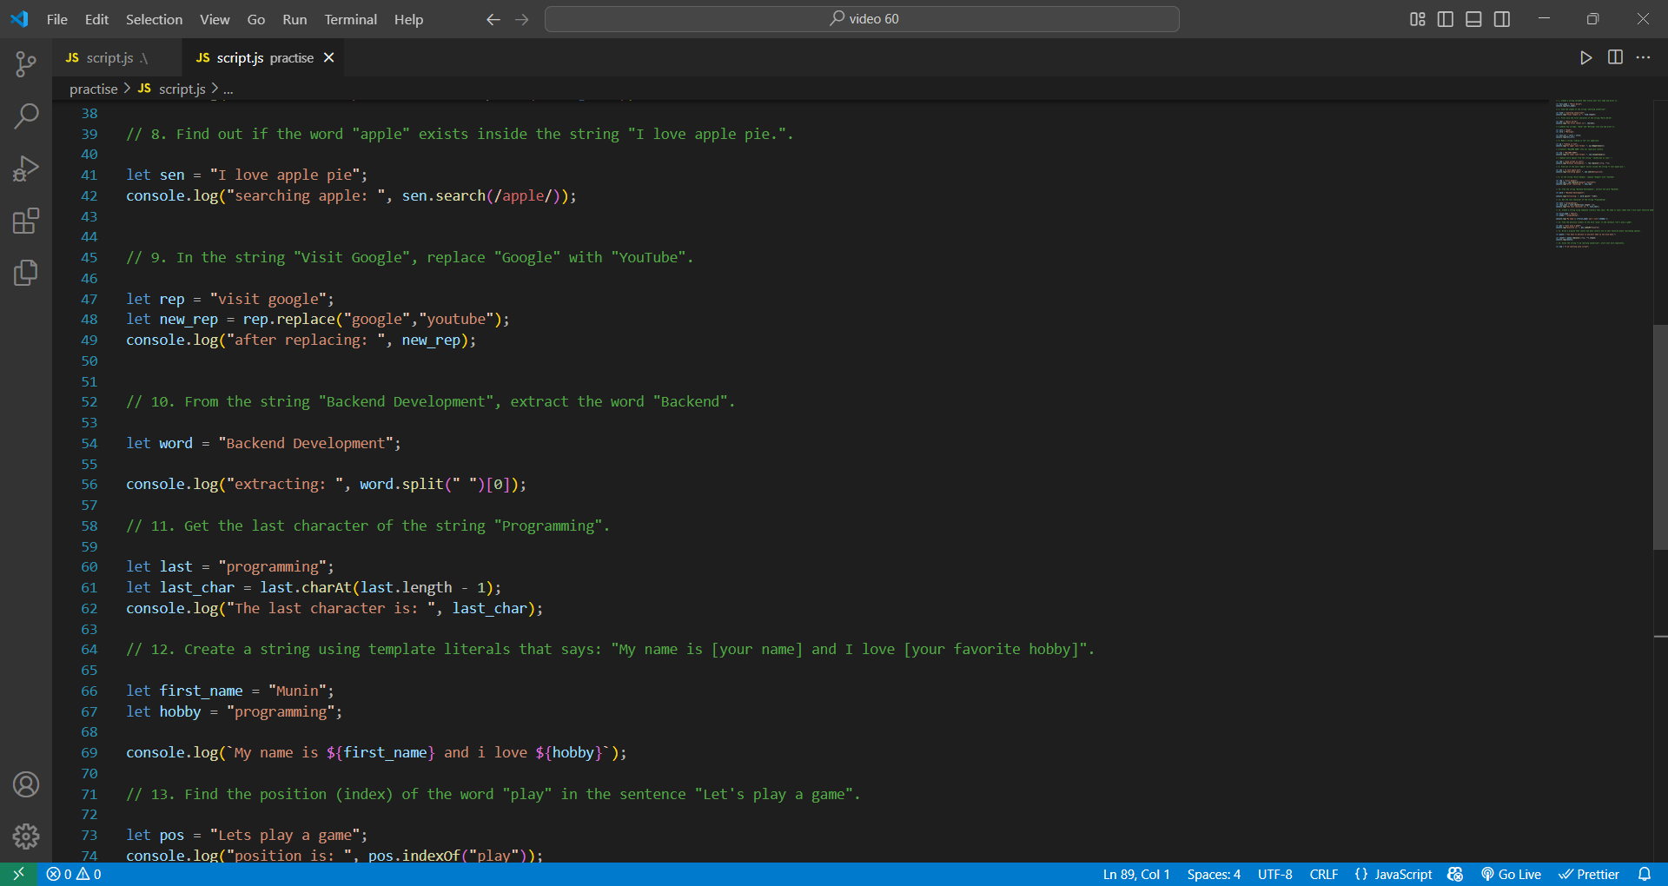The height and width of the screenshot is (886, 1668).
Task: Change indentation Spaces: 4
Action: [1214, 875]
